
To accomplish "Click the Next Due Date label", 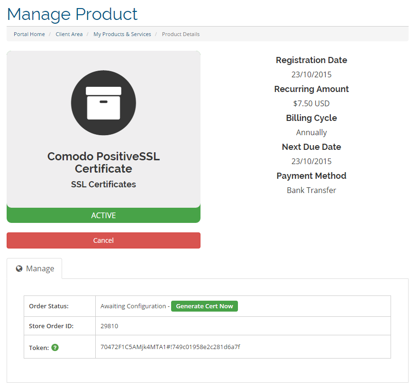I will (311, 147).
